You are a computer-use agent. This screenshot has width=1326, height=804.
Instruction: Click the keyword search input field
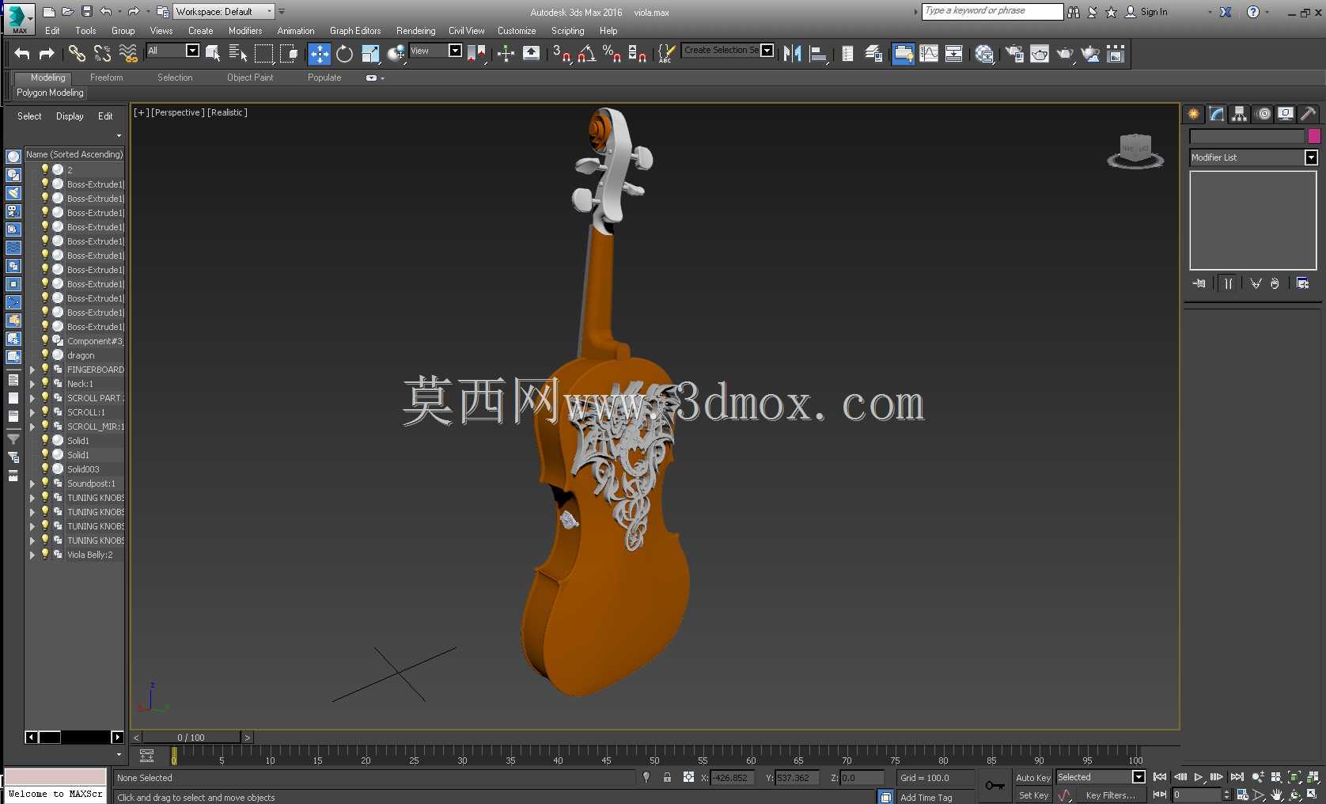coord(992,11)
